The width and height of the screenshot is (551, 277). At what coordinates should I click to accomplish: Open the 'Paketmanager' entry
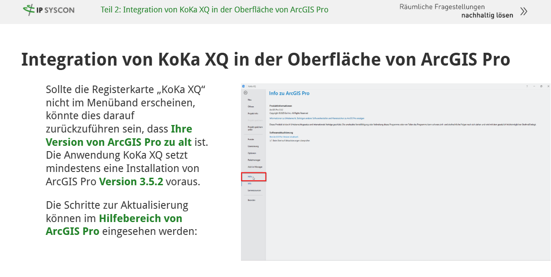coord(253,160)
